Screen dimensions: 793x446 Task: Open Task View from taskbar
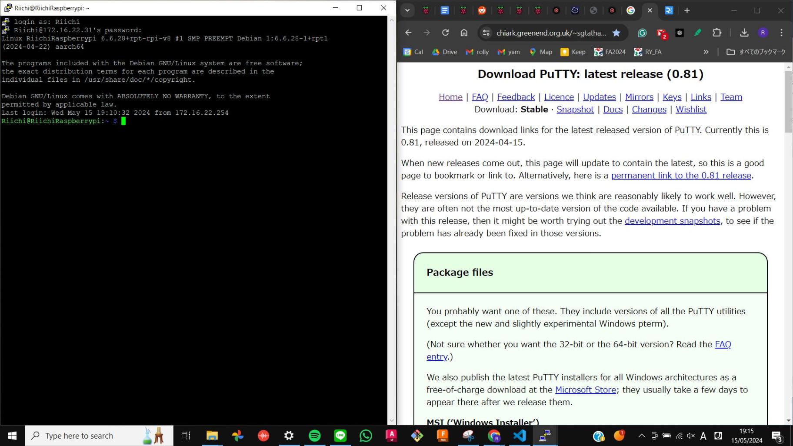186,436
